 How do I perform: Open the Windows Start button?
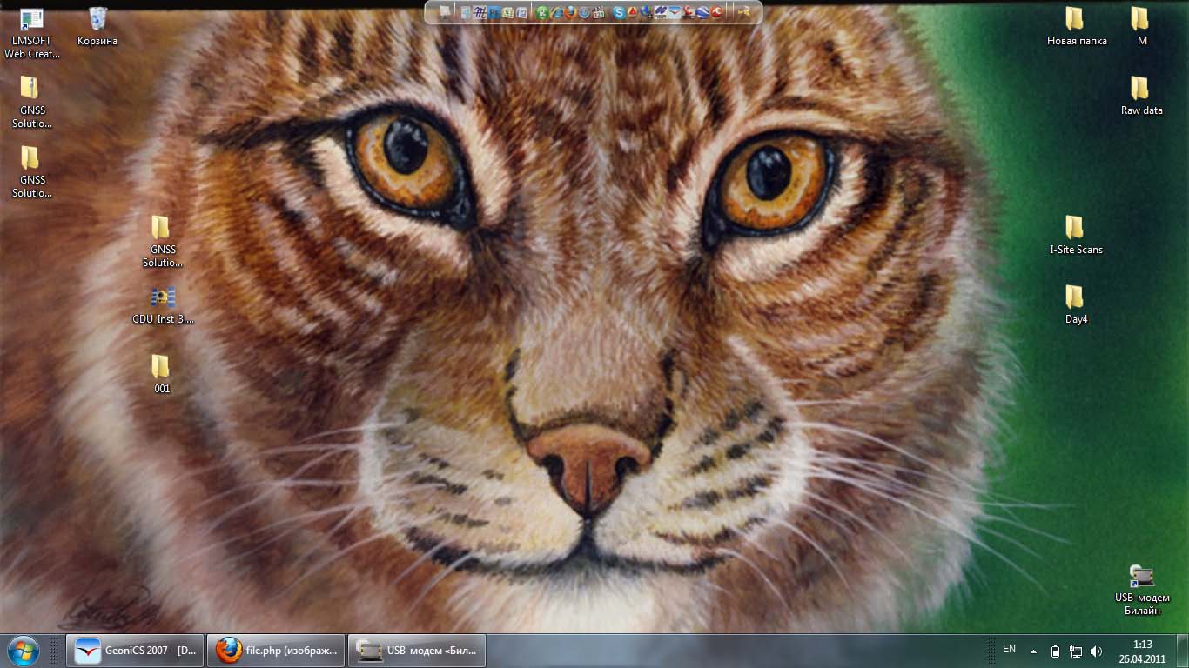pos(23,651)
